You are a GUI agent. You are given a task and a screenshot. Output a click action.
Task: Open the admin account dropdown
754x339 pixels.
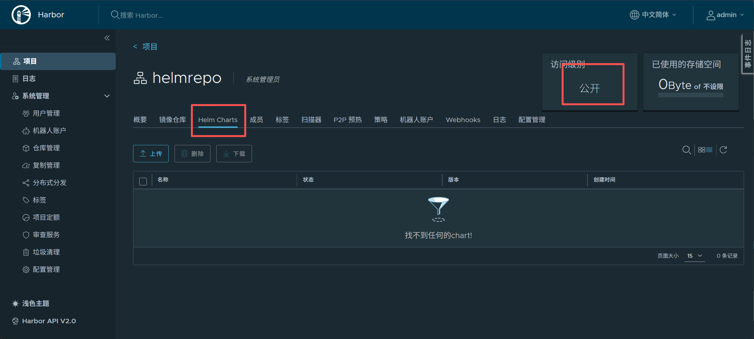[725, 15]
